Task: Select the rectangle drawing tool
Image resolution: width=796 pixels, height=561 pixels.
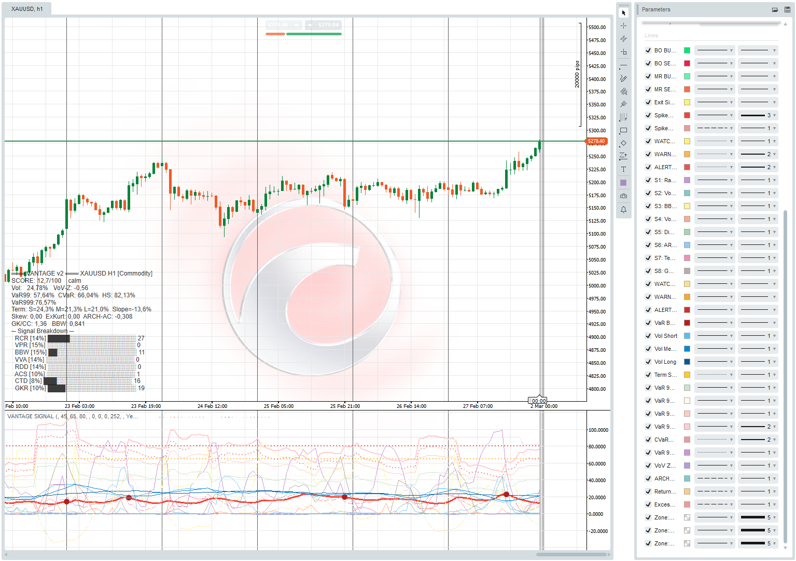Action: pyautogui.click(x=623, y=130)
